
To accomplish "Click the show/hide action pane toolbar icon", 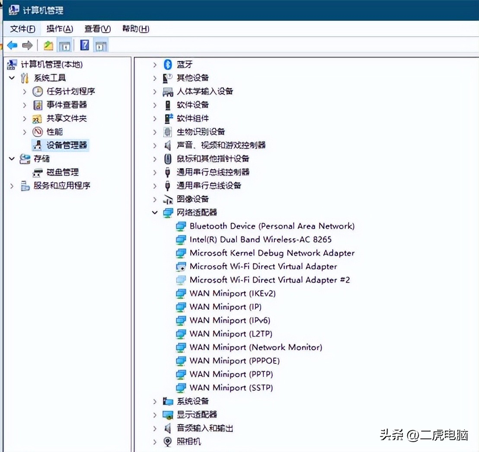I will click(100, 45).
